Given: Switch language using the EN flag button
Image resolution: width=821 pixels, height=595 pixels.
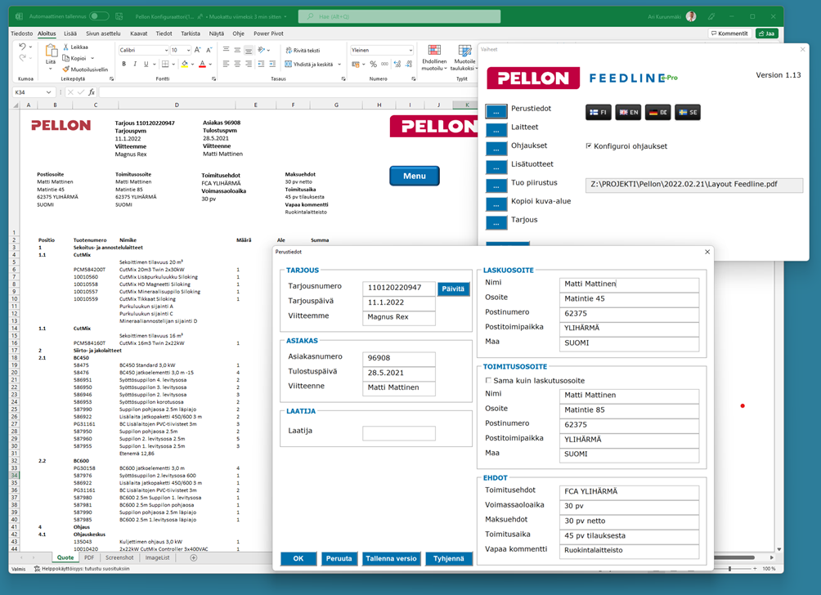Looking at the screenshot, I should tap(628, 112).
